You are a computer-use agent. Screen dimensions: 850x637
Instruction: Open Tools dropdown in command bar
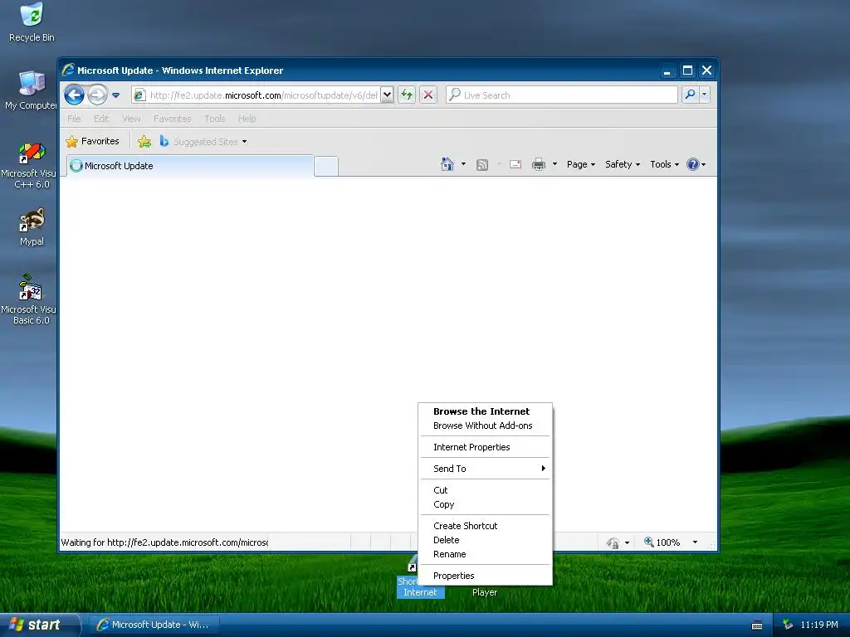point(665,164)
